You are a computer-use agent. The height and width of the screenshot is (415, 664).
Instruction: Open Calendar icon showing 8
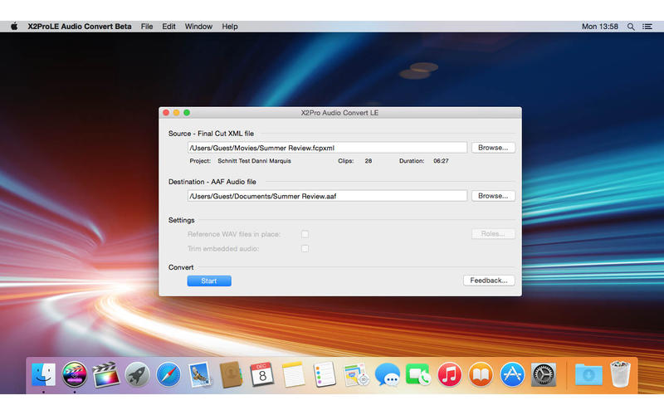pos(261,374)
